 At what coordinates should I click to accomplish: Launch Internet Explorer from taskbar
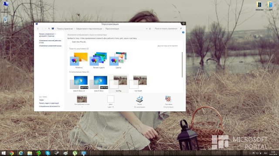tap(21, 153)
